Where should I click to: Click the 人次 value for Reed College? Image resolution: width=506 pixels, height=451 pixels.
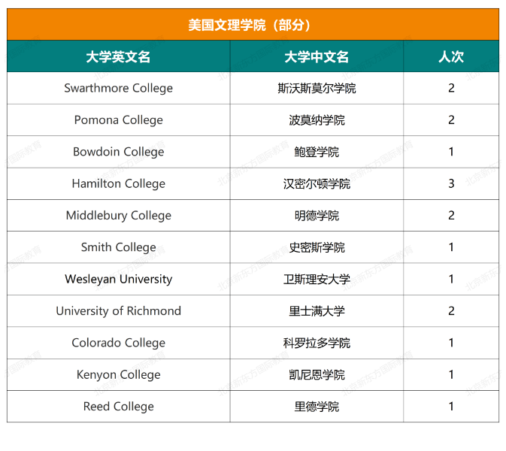(x=451, y=407)
